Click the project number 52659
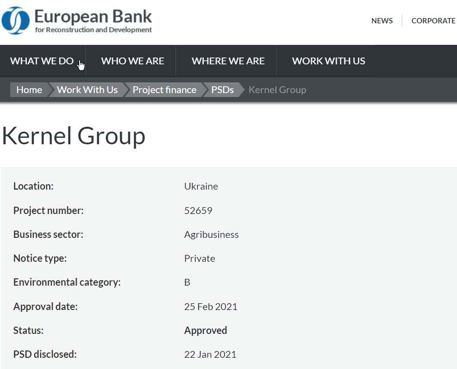Image resolution: width=457 pixels, height=369 pixels. pos(198,211)
